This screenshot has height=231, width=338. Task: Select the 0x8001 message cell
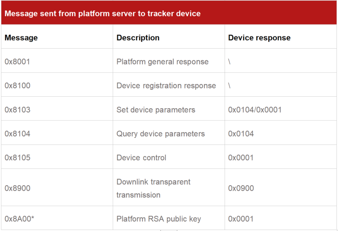pos(17,62)
